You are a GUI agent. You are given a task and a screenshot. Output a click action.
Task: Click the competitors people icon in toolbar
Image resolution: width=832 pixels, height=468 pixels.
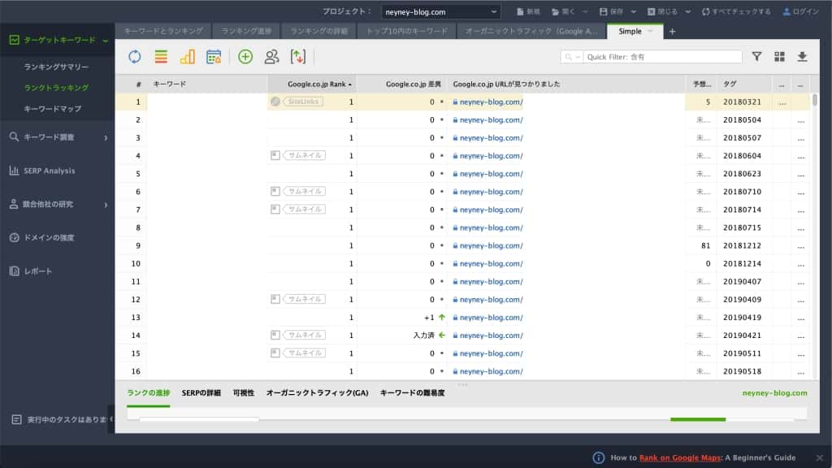tap(271, 57)
